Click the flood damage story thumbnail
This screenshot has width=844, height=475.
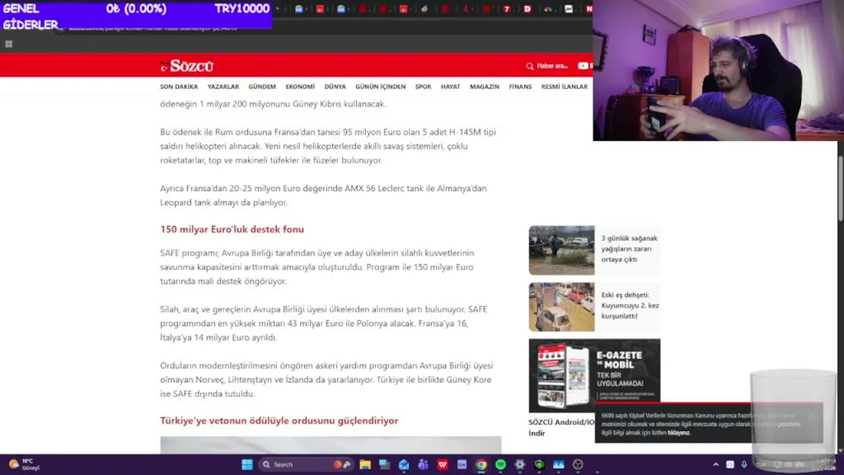click(x=561, y=250)
